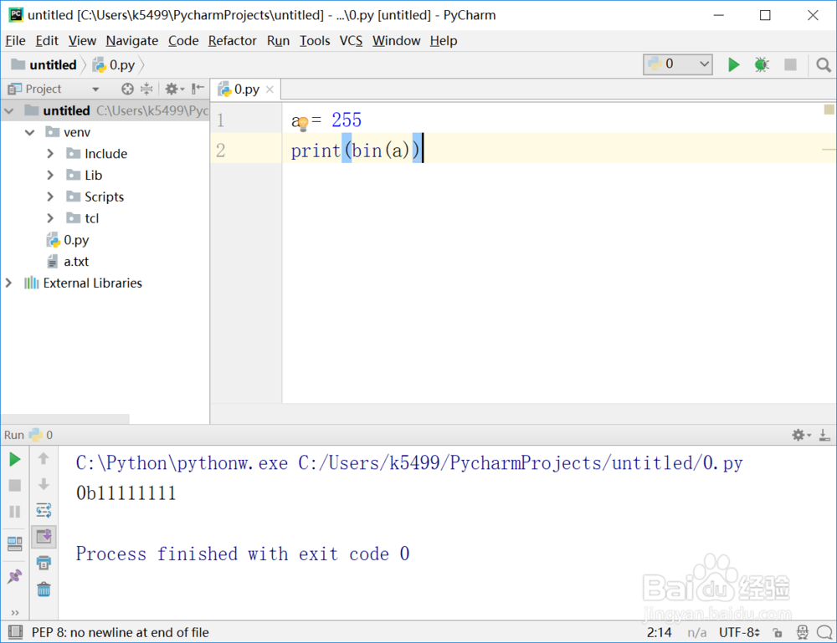Open Project panel settings gear

(174, 89)
